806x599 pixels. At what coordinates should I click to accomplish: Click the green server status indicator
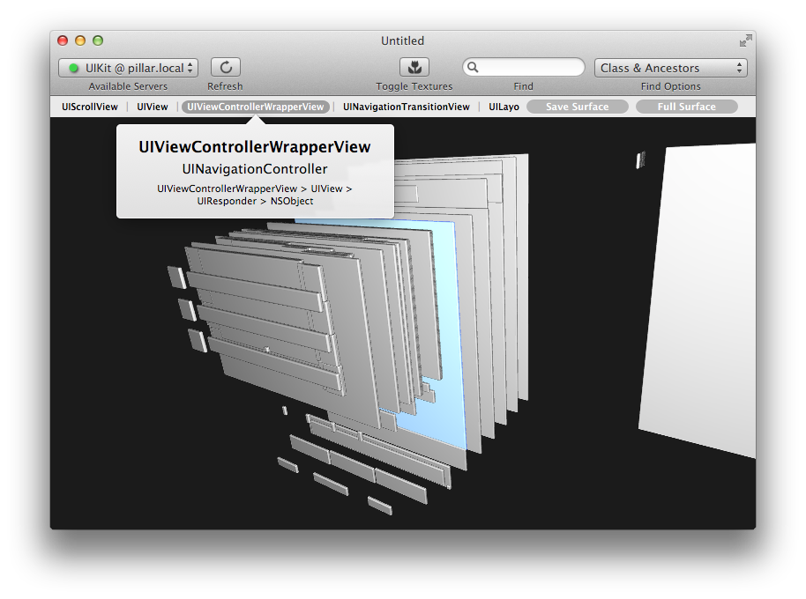point(73,68)
